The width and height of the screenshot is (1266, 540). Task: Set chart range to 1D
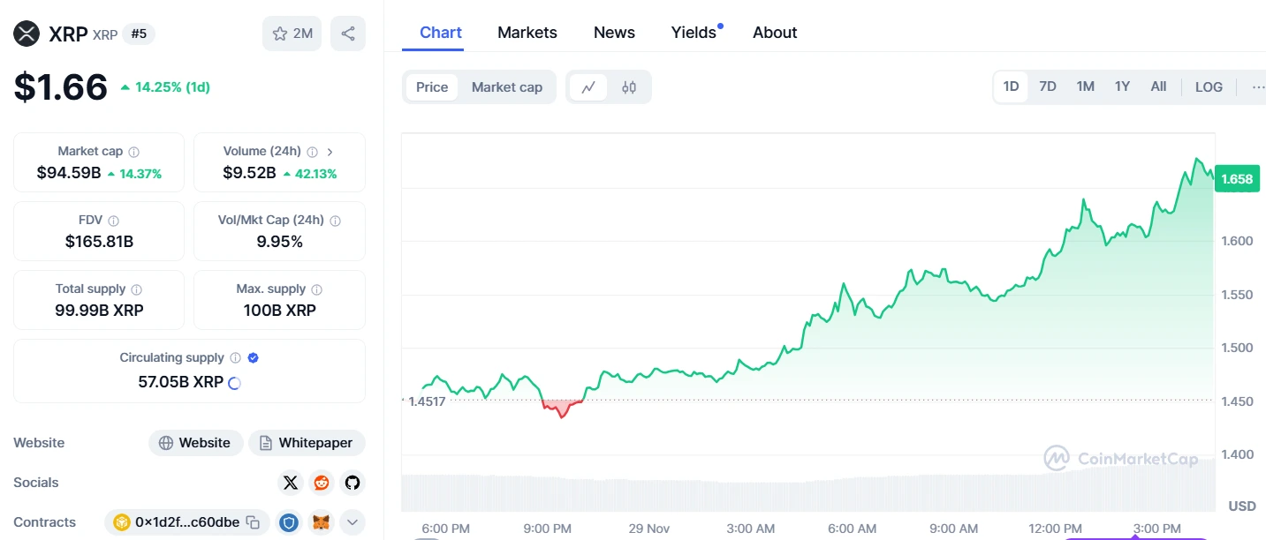tap(1011, 86)
